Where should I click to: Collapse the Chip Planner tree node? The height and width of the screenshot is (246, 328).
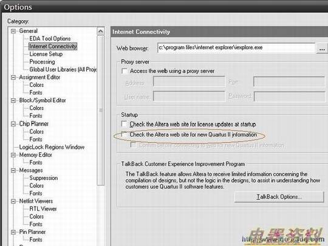pos(13,124)
